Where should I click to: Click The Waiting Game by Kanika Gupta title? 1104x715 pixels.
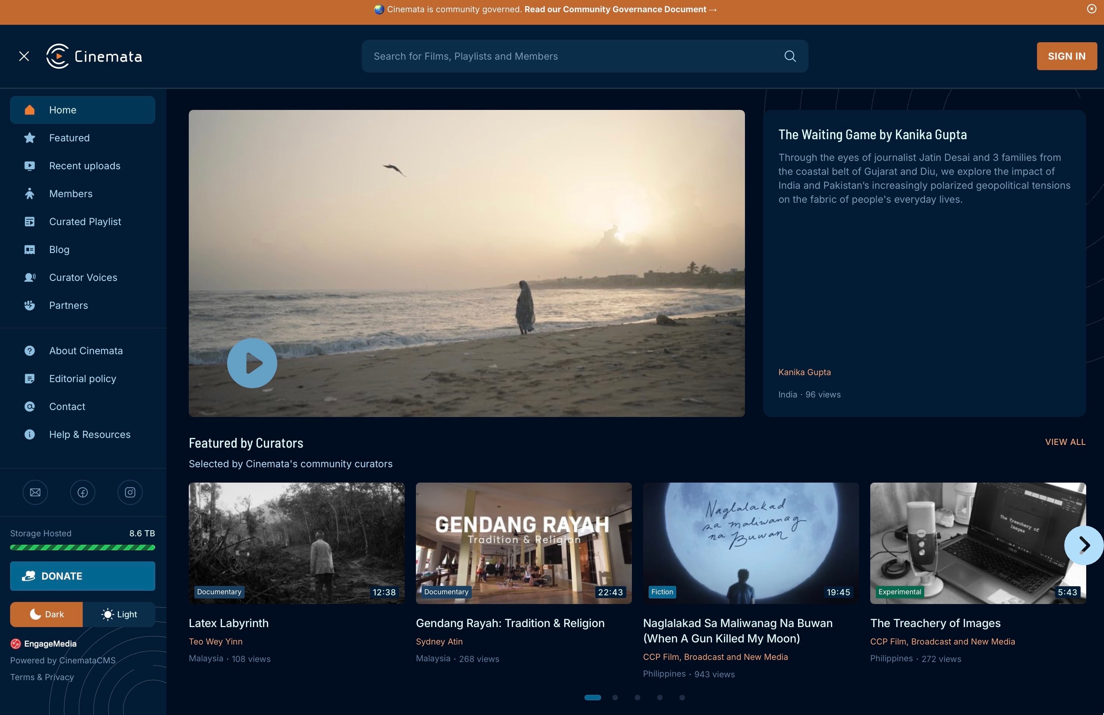tap(873, 135)
